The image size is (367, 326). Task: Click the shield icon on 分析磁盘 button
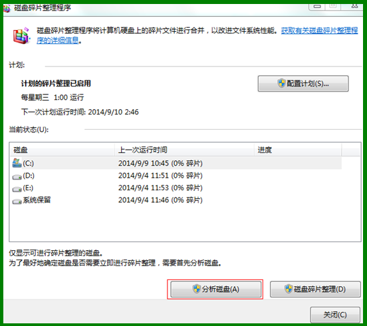tap(196, 289)
